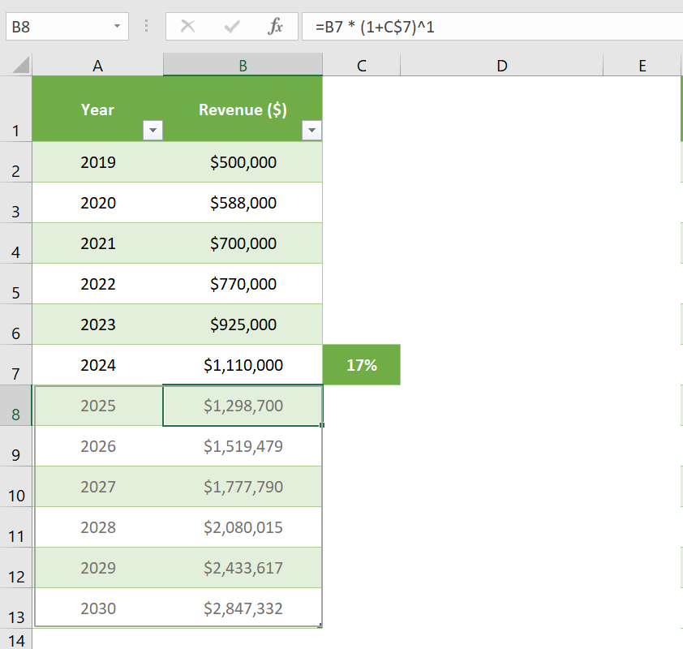Select column E by clicking its header
Screen dimensions: 683x649
tap(642, 63)
